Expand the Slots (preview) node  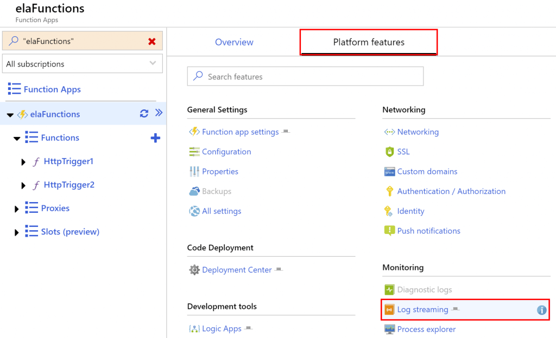pos(16,232)
